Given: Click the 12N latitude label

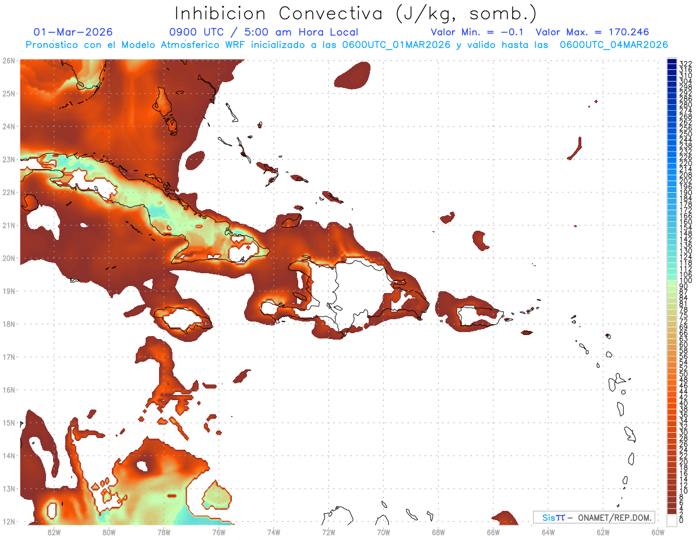Looking at the screenshot, I should pos(9,521).
